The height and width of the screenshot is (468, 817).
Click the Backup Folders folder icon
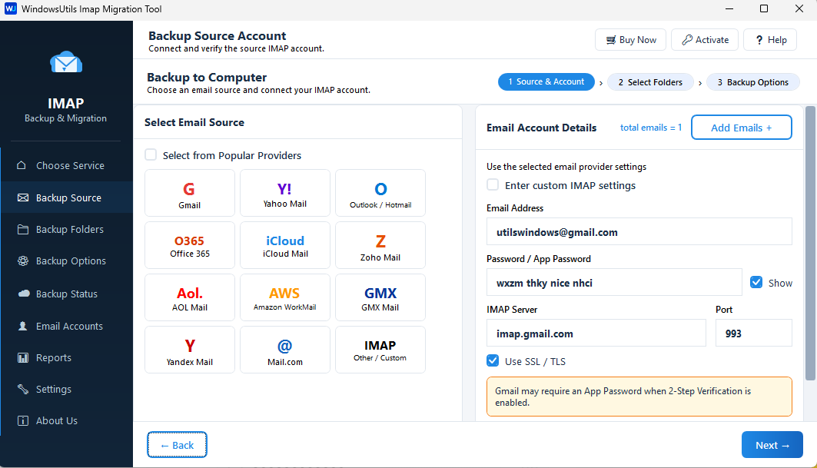pyautogui.click(x=23, y=229)
